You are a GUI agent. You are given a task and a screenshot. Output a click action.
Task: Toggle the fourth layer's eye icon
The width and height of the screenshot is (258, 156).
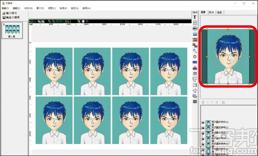point(203,139)
